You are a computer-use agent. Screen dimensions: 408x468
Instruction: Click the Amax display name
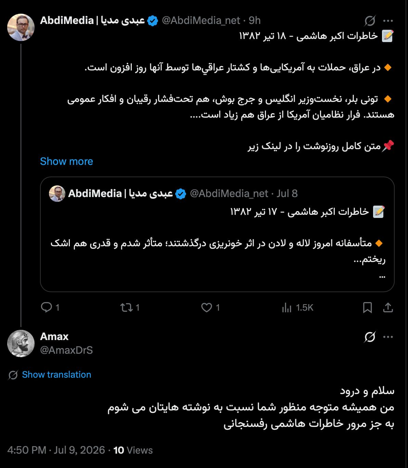54,336
